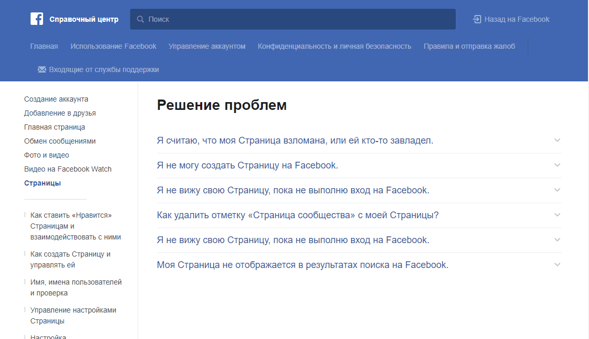
Task: Open «Как ставить «Нравится» Страницам» subtopic
Action: pyautogui.click(x=76, y=226)
